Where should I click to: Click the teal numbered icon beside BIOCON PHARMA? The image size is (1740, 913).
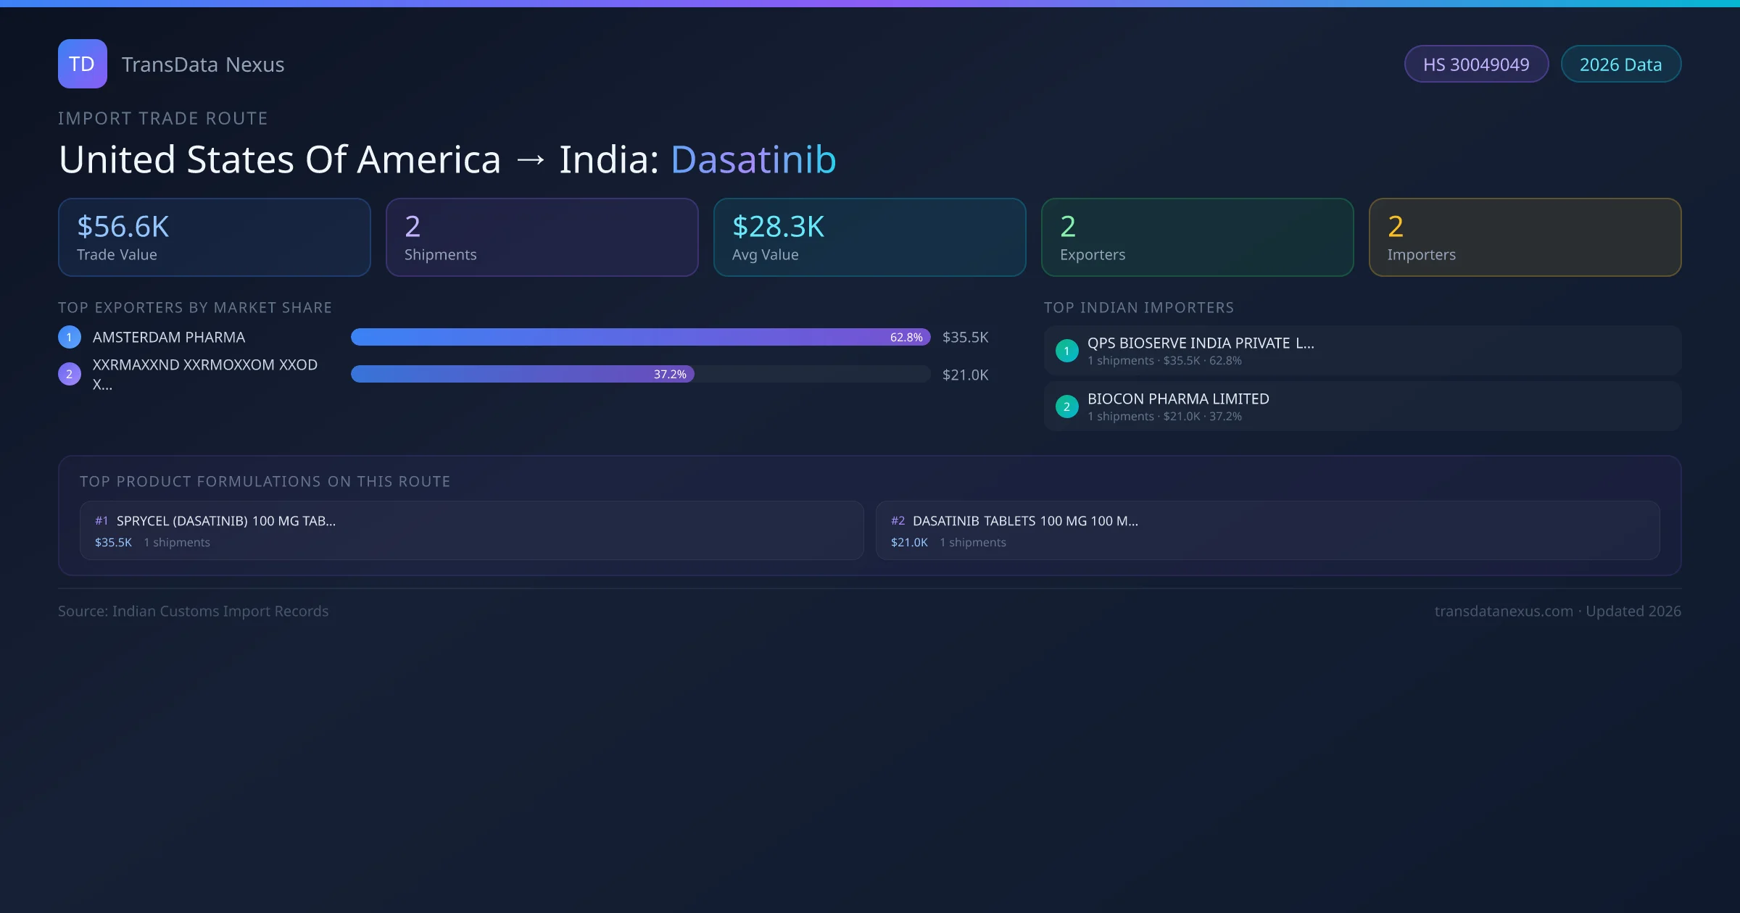(1066, 407)
